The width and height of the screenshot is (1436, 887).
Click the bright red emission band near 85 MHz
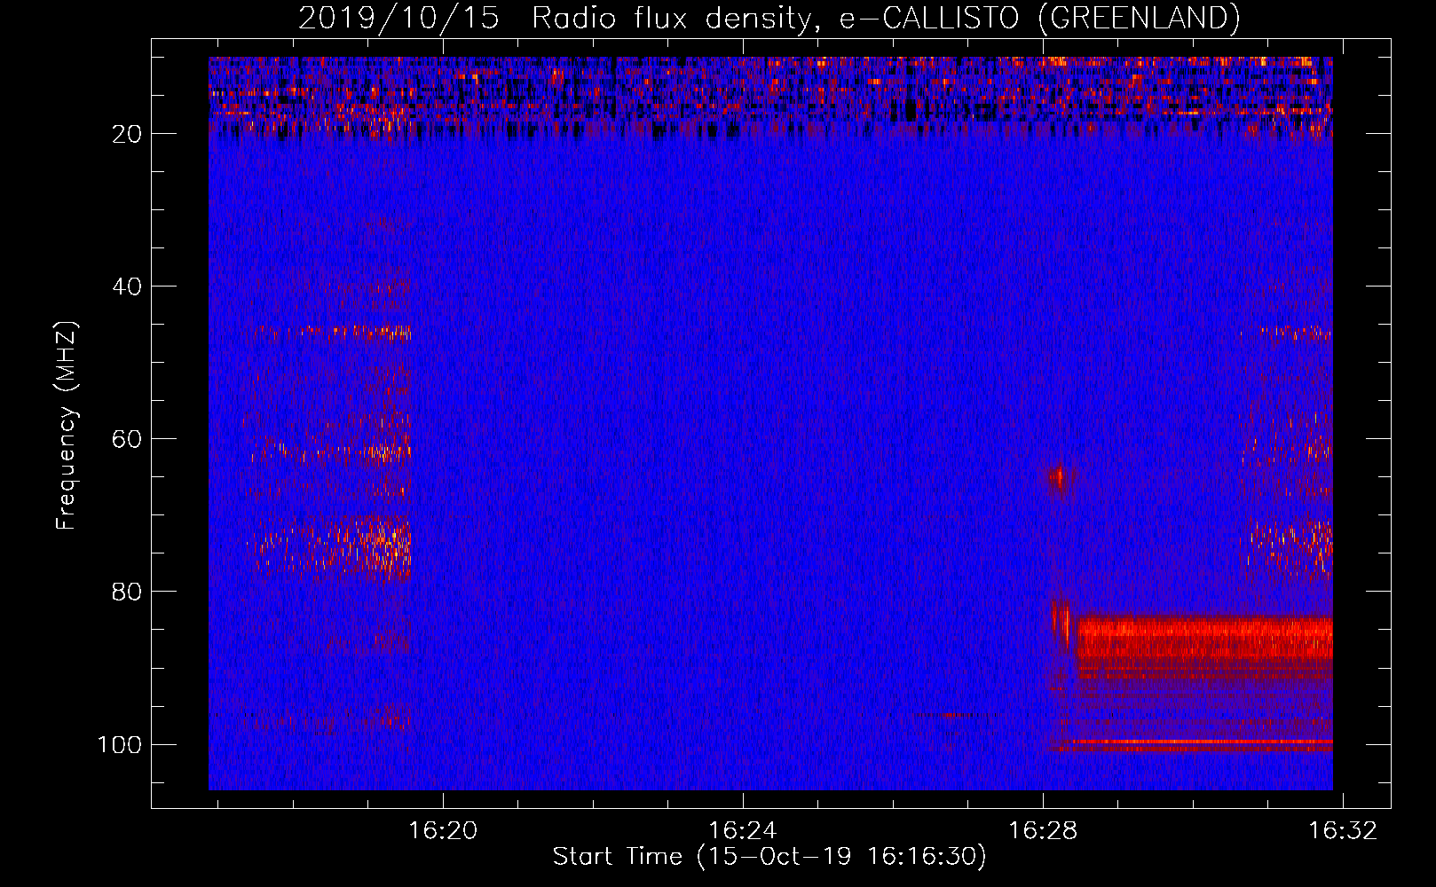(x=1204, y=639)
